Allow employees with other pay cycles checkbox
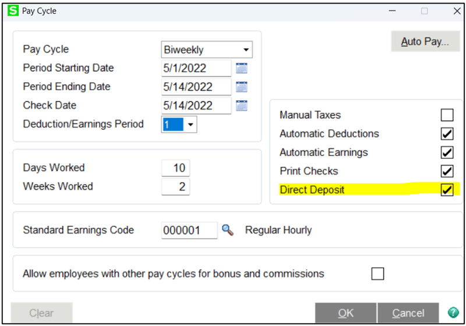The image size is (466, 326). click(377, 274)
